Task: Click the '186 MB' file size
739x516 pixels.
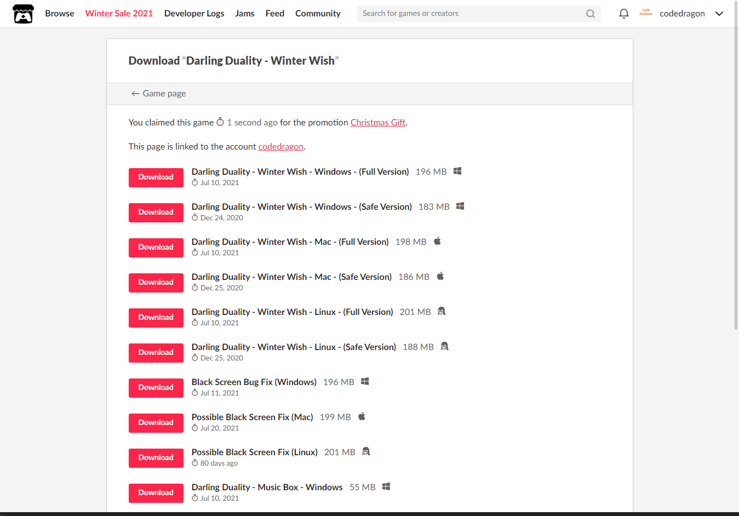Action: [x=414, y=277]
